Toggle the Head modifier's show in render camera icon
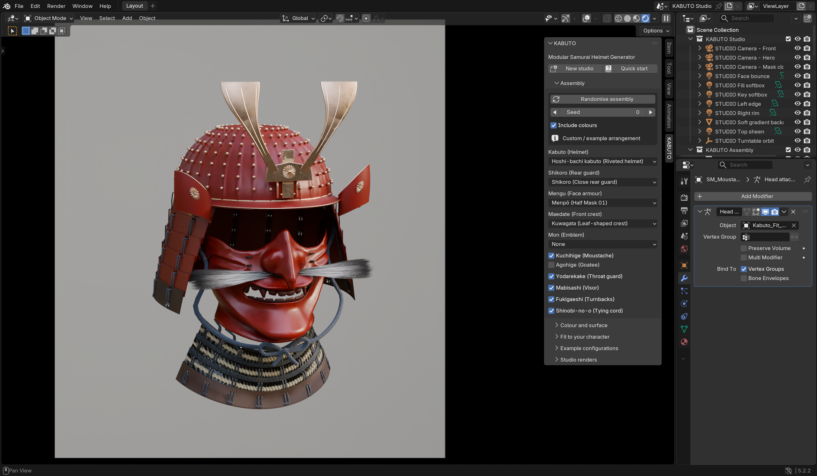This screenshot has width=817, height=476. coord(775,212)
